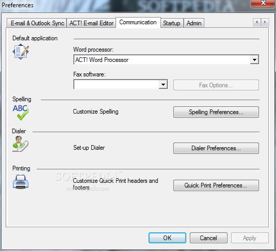
Task: Click the Fax software label
Action: (x=89, y=74)
